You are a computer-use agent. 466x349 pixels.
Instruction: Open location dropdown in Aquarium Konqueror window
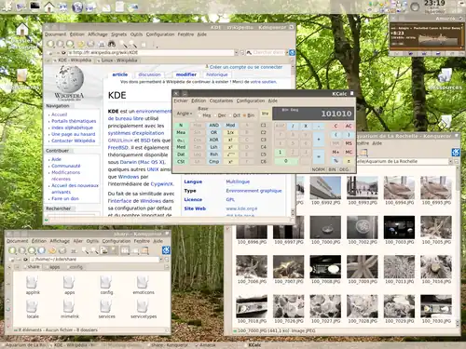(450, 161)
